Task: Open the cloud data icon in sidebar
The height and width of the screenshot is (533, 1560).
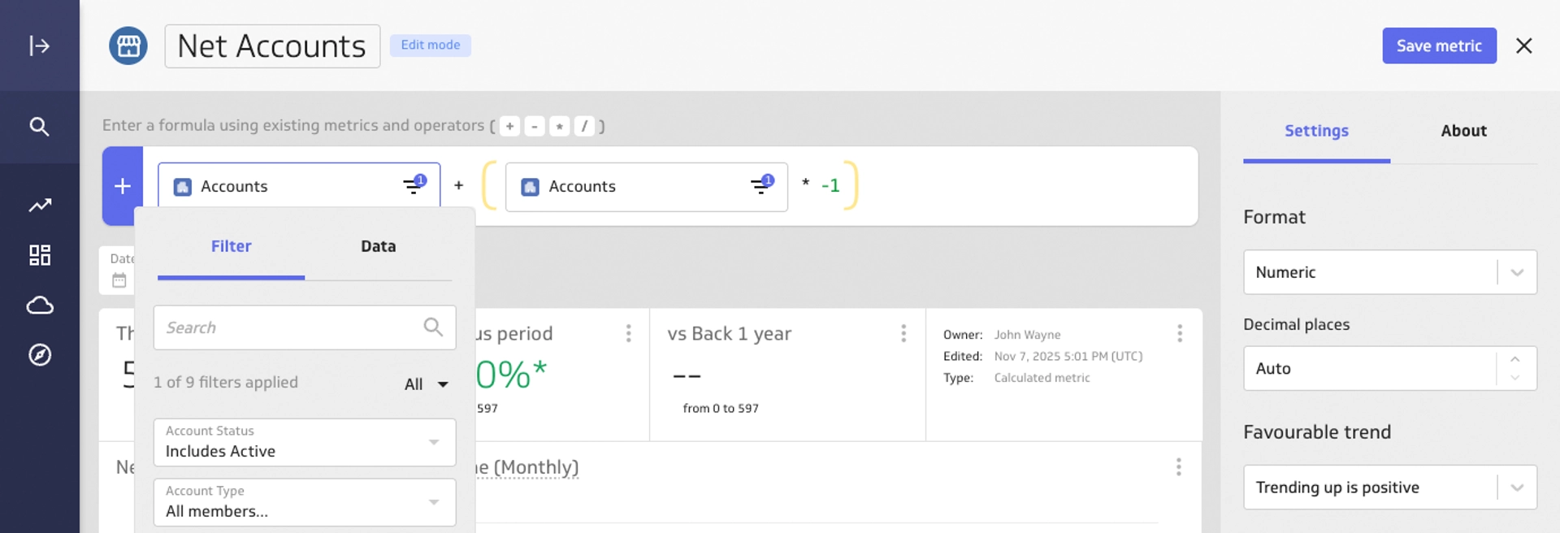Action: (39, 305)
